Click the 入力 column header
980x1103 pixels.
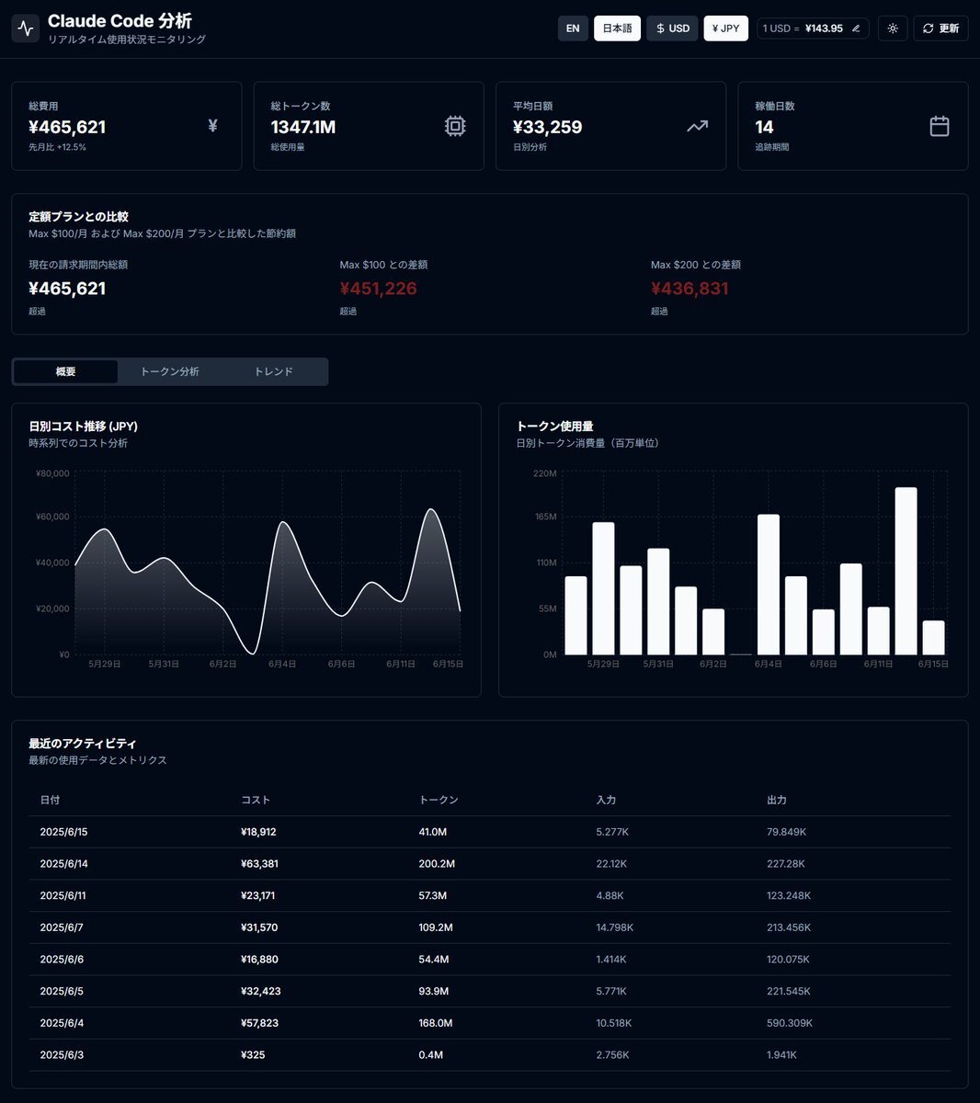[606, 800]
